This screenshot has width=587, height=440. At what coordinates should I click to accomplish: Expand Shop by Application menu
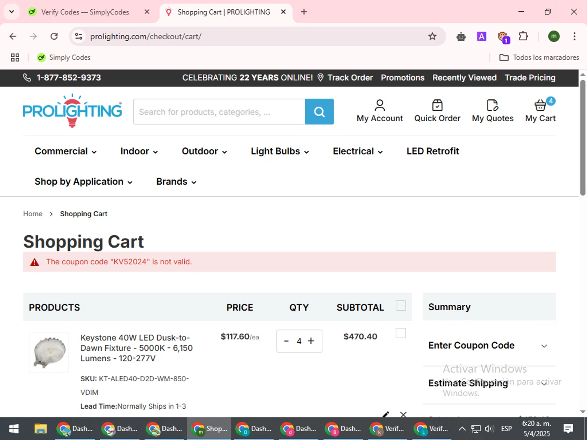[83, 182]
